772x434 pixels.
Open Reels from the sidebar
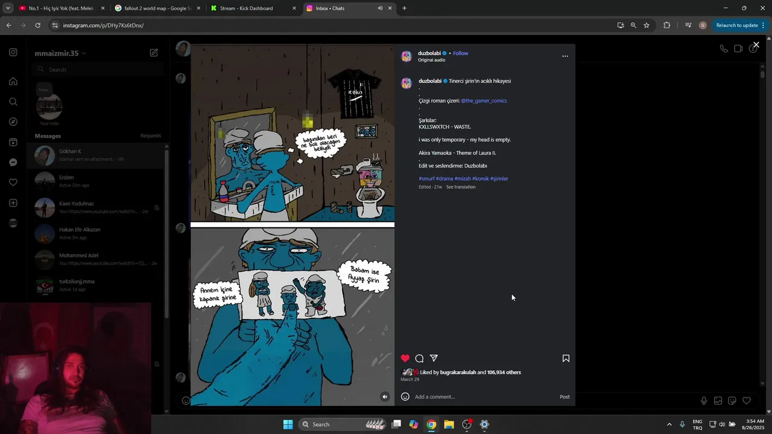[x=13, y=142]
